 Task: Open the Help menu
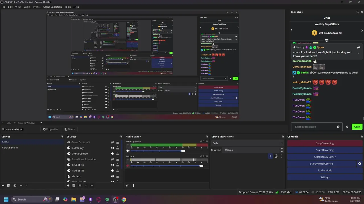[76, 7]
